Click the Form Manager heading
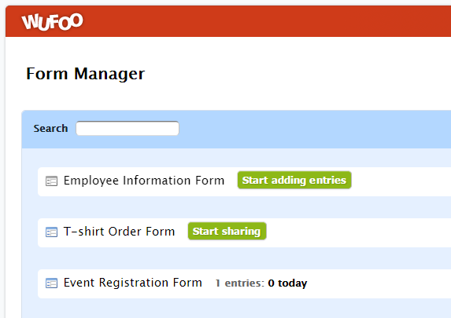Viewport: 451px width, 318px height. point(86,74)
